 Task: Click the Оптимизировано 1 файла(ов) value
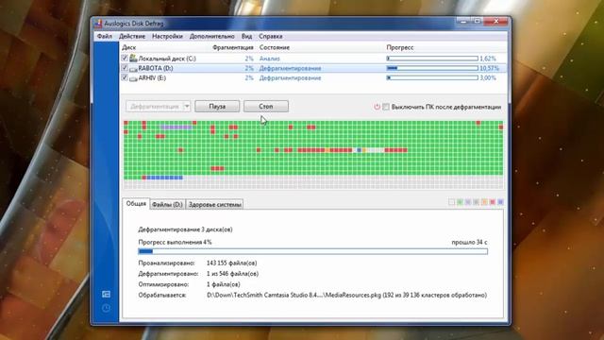pyautogui.click(x=223, y=284)
